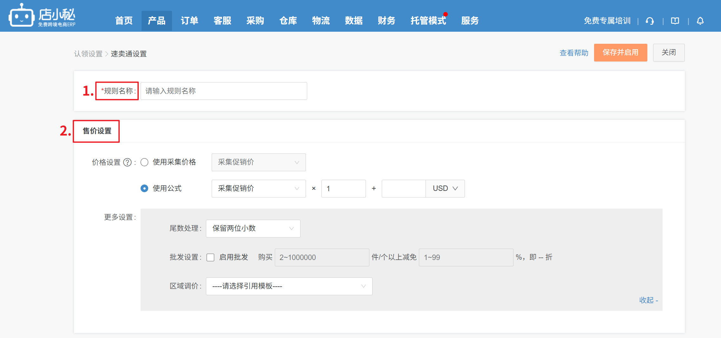The width and height of the screenshot is (721, 338).
Task: Click the 店小秘 robot logo
Action: click(x=21, y=16)
